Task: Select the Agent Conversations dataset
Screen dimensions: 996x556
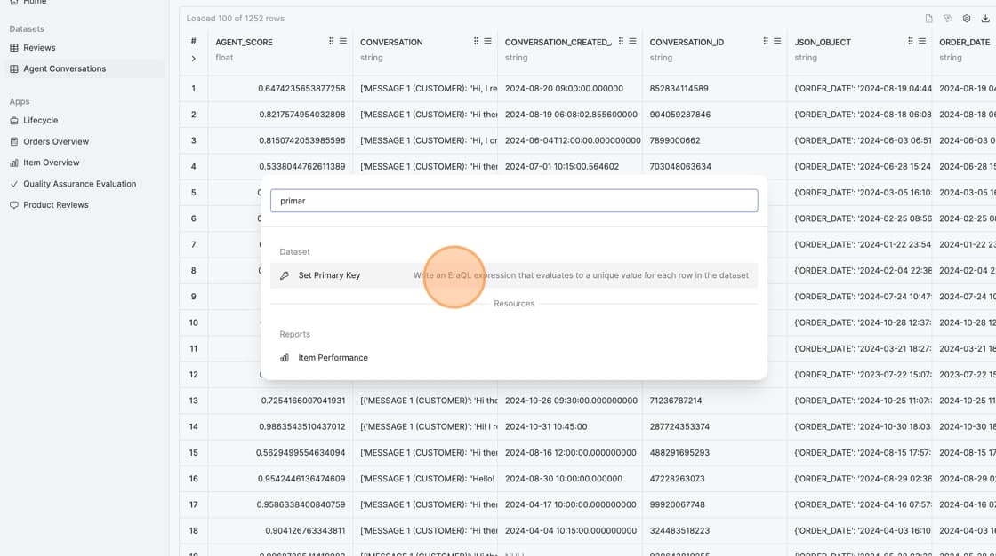Action: [64, 68]
